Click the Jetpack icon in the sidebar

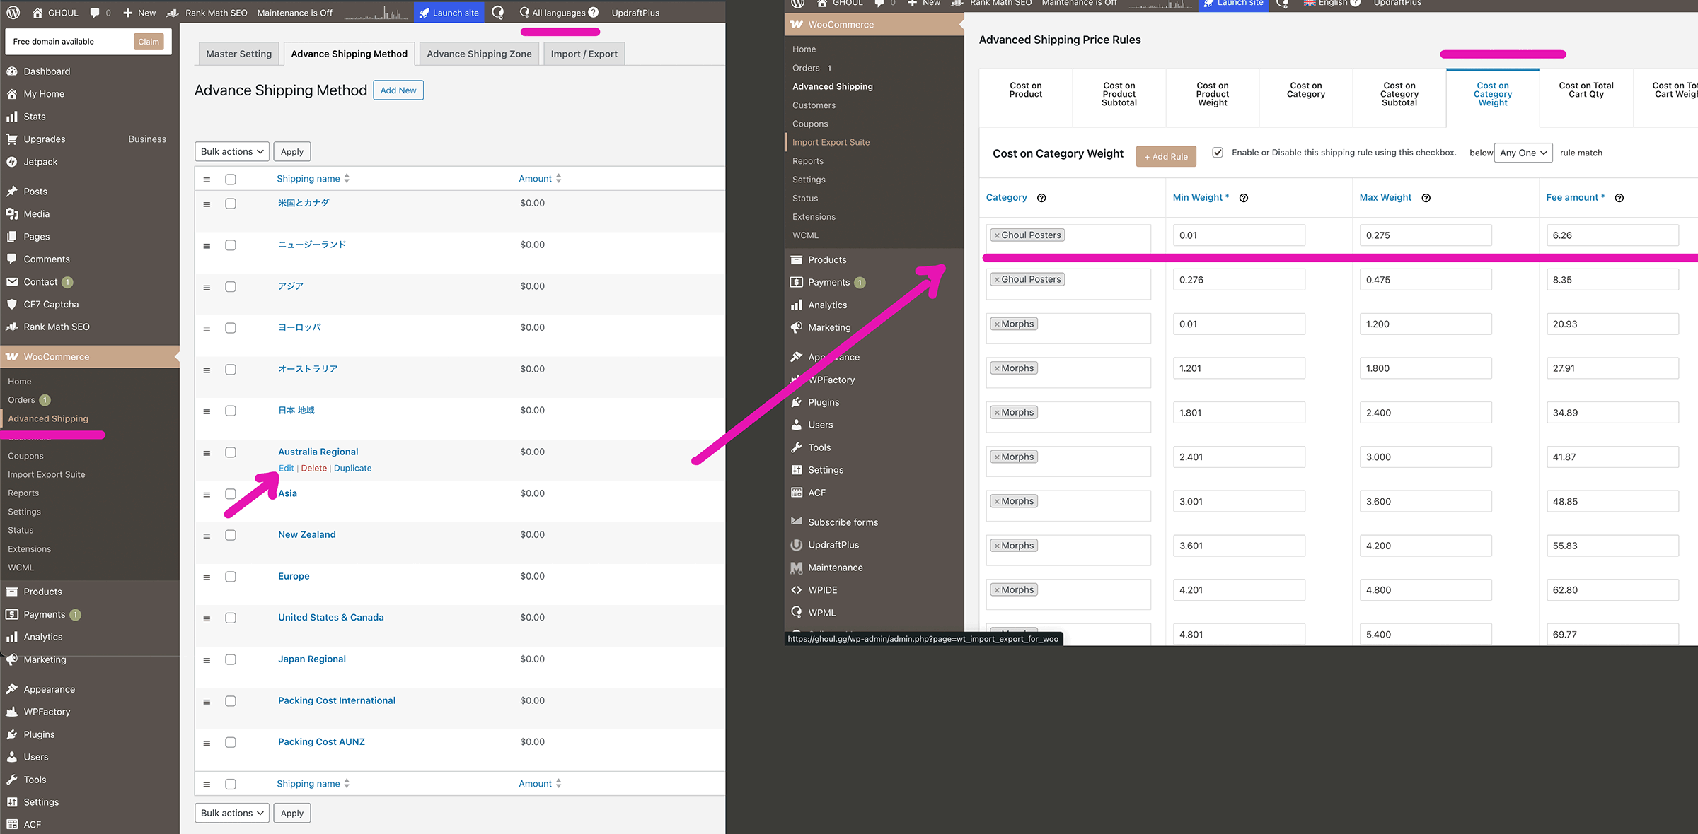point(12,162)
